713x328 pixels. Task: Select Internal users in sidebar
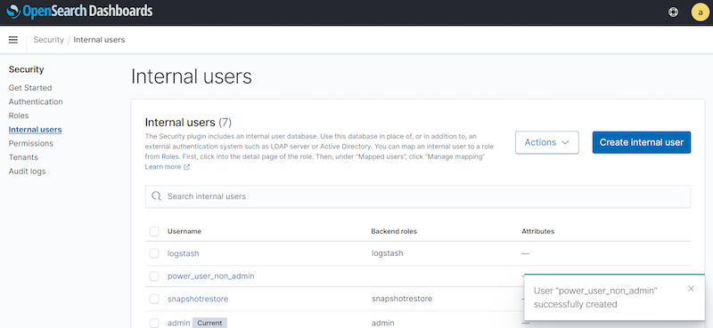35,130
